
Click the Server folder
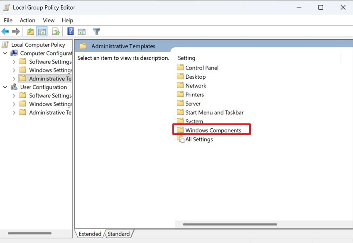click(193, 103)
